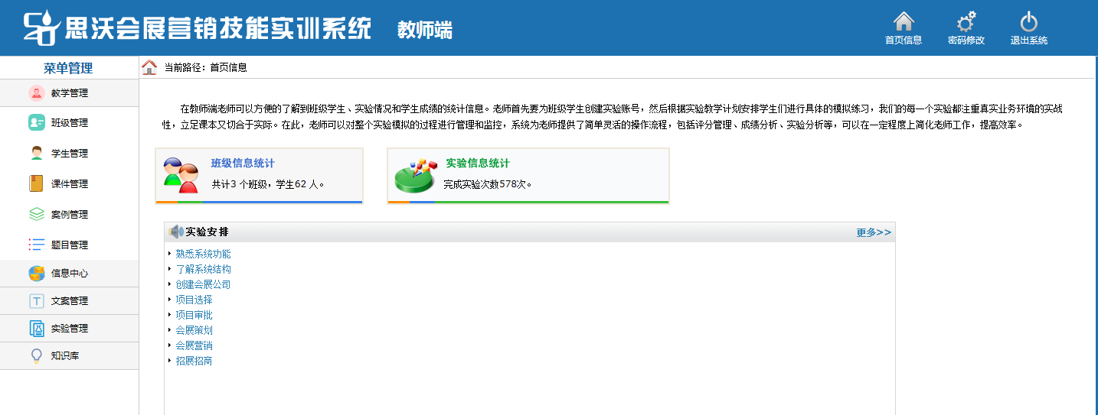The height and width of the screenshot is (415, 1098).
Task: Open the 招展招商 experiment link
Action: pos(194,361)
